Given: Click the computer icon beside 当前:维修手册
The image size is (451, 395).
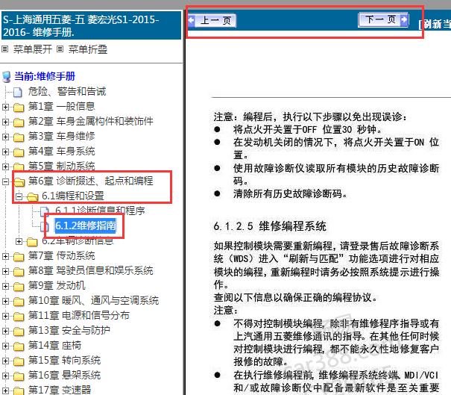Looking at the screenshot, I should [7, 77].
